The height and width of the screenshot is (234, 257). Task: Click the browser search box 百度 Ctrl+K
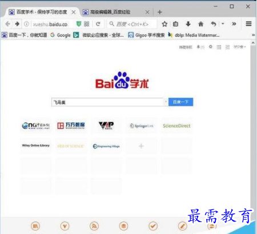[132, 24]
